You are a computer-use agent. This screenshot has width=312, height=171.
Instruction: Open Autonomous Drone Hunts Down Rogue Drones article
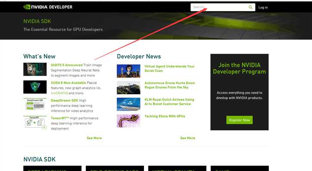pos(170,85)
